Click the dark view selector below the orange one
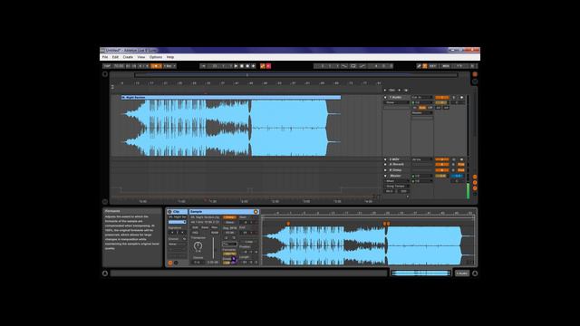This screenshot has width=580, height=326. pos(475,81)
